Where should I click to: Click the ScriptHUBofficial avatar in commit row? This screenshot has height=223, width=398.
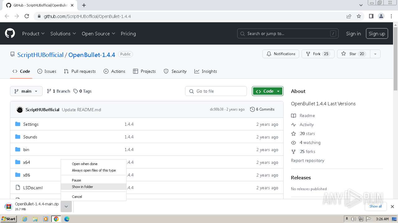(20, 110)
